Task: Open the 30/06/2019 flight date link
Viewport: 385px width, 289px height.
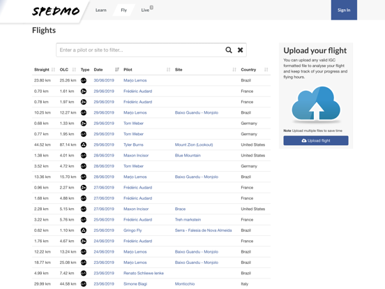Action: pos(104,80)
